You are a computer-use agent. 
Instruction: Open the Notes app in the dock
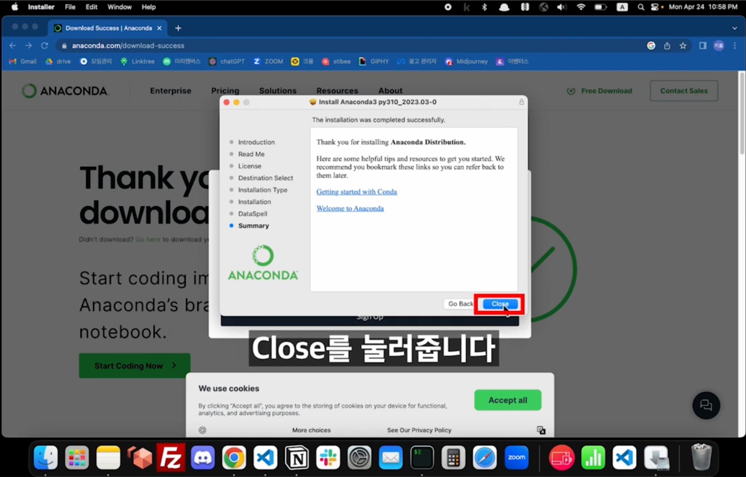click(x=108, y=457)
